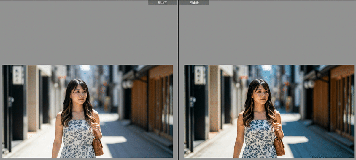Click the sunlit ground patch in the after photo
Viewport: 356px width, 160px height.
[297, 140]
